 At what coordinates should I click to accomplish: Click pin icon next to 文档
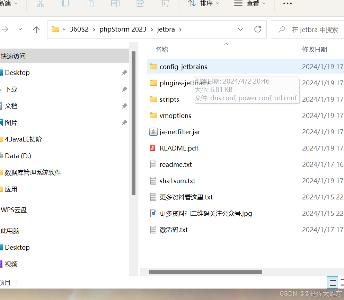(x=124, y=106)
